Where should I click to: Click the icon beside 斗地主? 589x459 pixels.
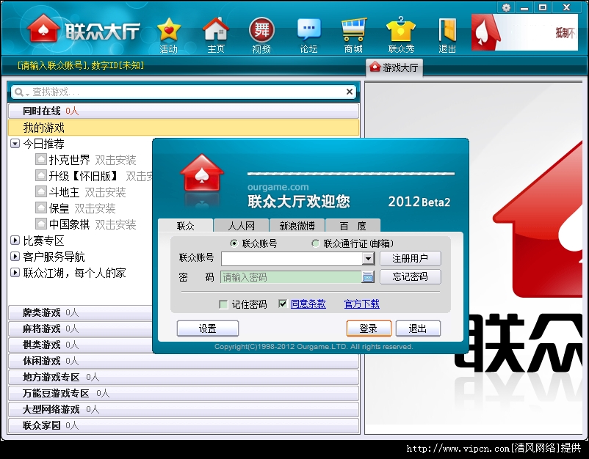click(41, 191)
